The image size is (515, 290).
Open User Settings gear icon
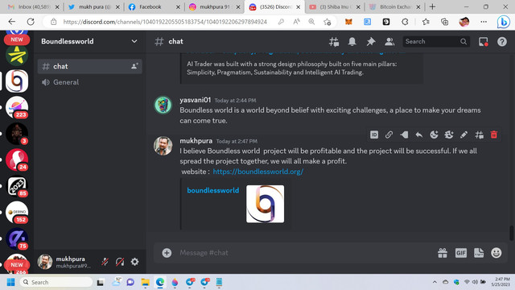click(x=134, y=262)
